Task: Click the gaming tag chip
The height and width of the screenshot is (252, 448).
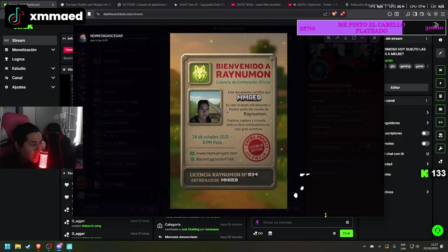Action: click(405, 66)
